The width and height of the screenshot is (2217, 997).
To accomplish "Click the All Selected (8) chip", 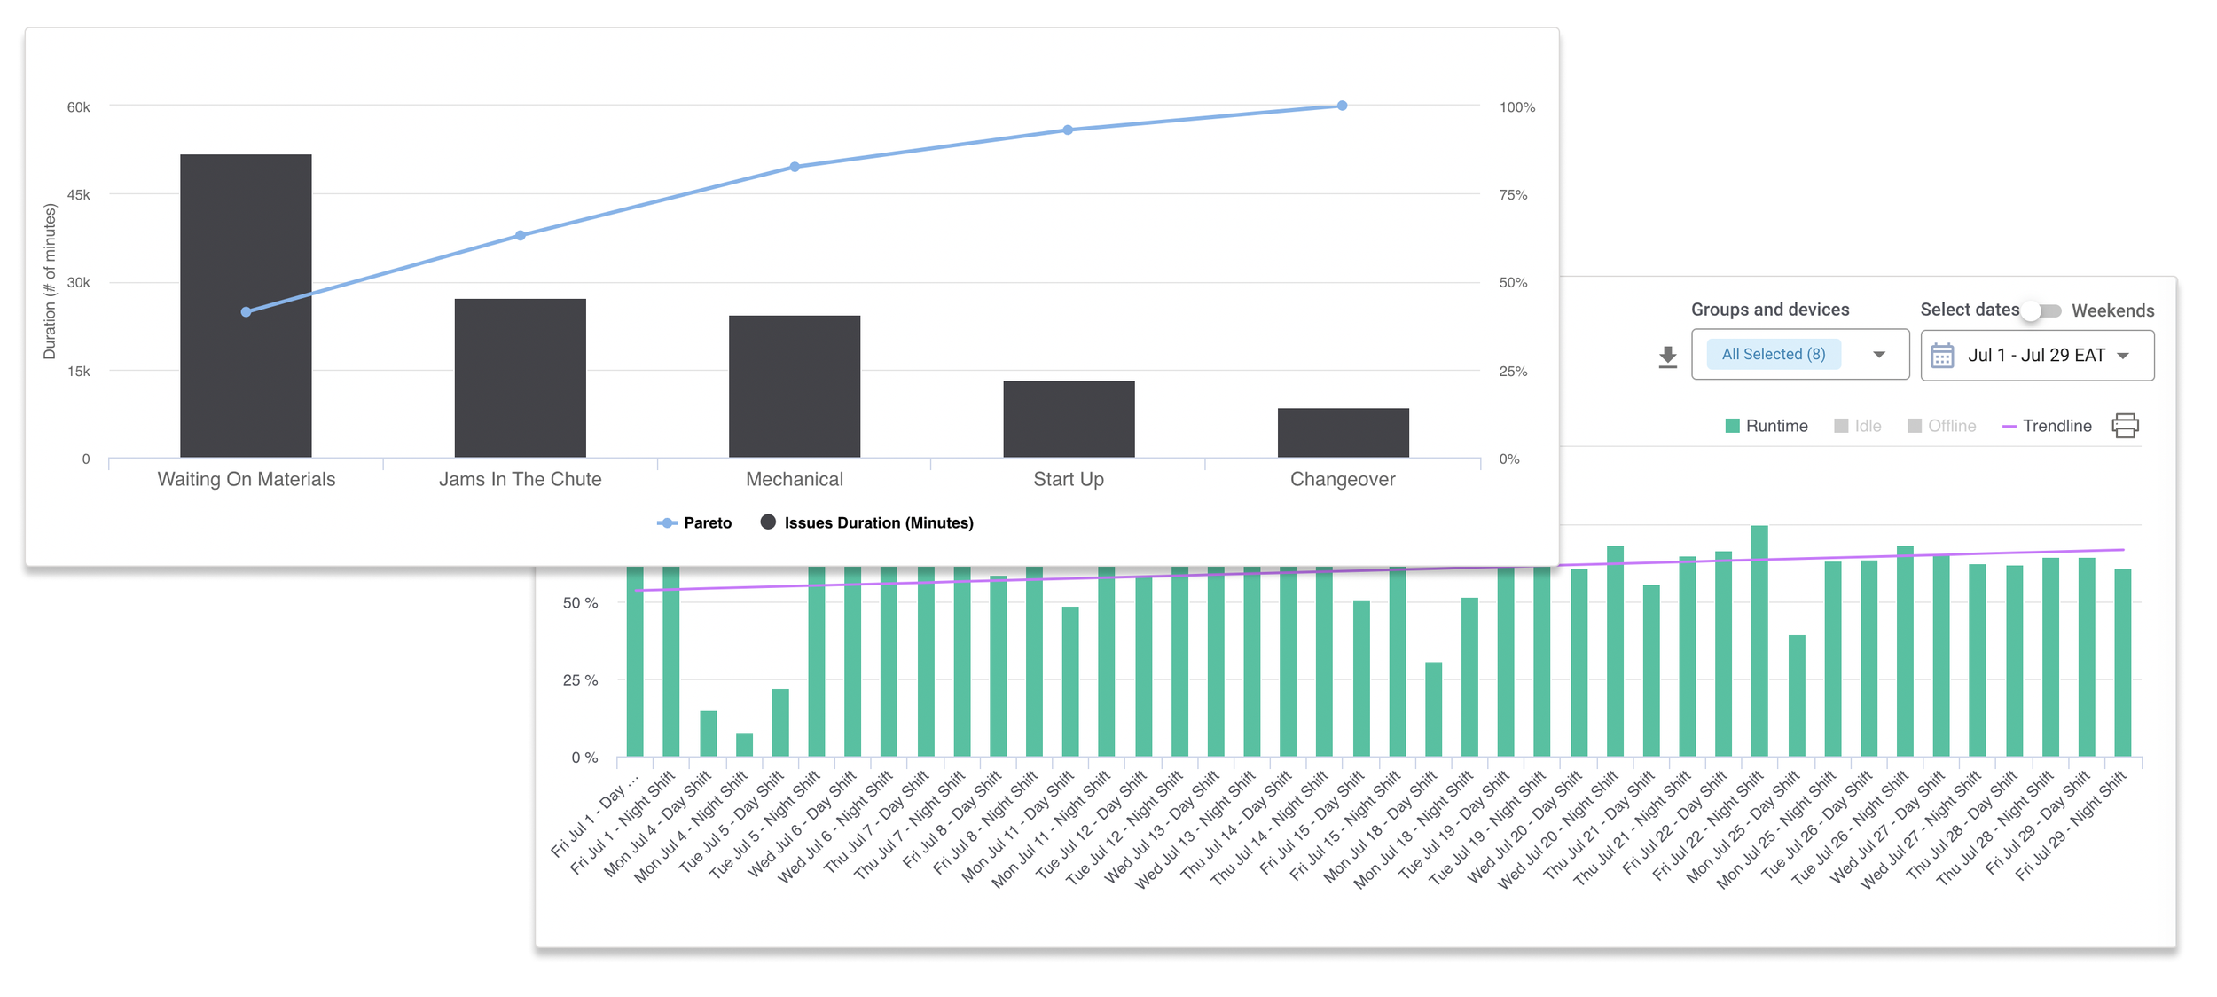I will point(1773,354).
